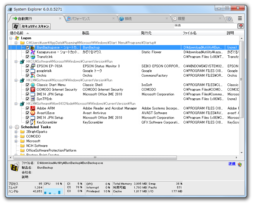
Task: Expand the Microsoft scheduled tasks folder
Action: (16, 141)
